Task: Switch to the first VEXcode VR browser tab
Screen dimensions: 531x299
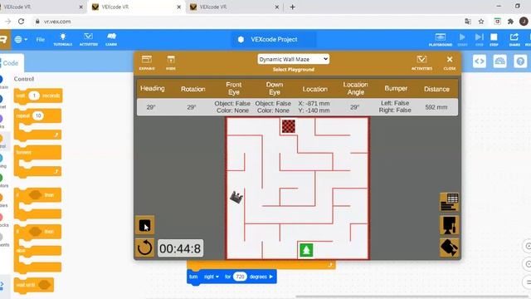Action: point(41,7)
